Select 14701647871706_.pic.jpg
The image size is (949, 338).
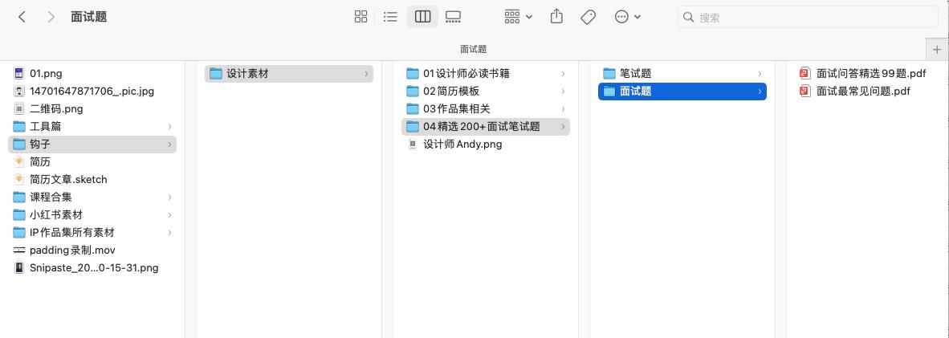click(92, 92)
